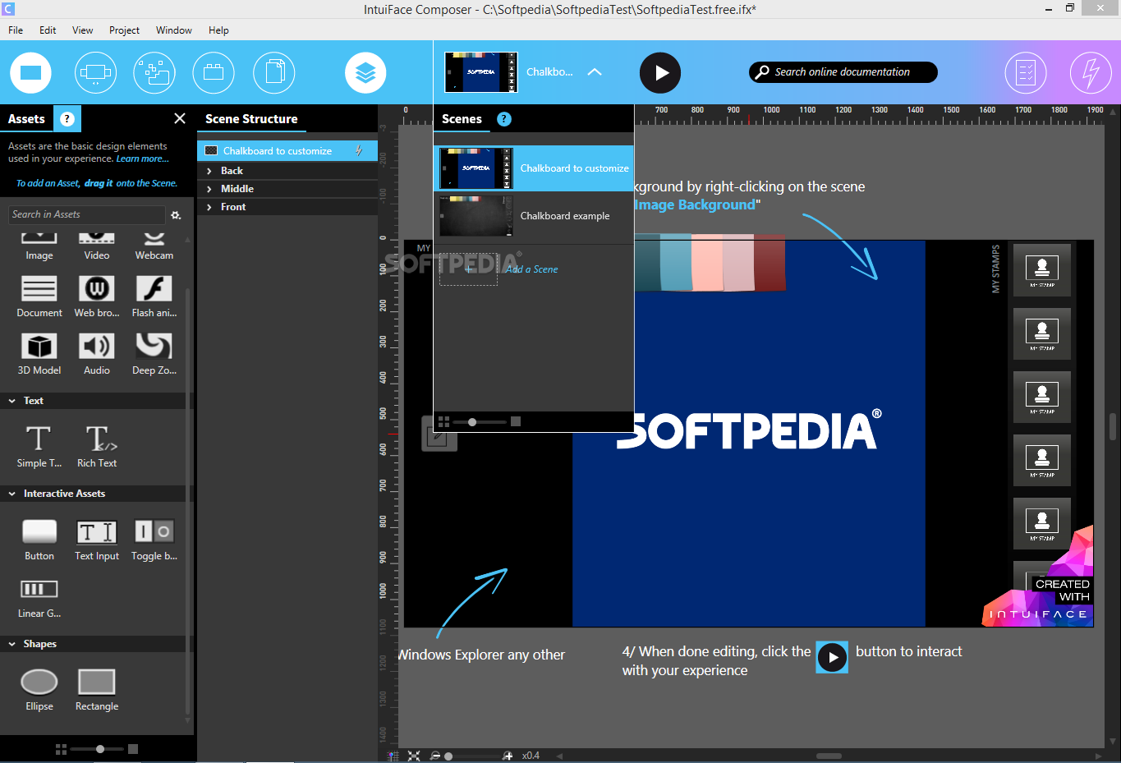Screen dimensions: 1121x763
Task: Select the Rectangle shape asset
Action: pyautogui.click(x=97, y=690)
